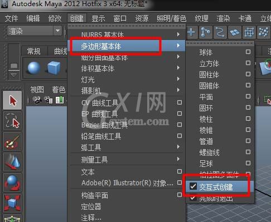Tear off the 创建 menu dashed handle
Image resolution: width=271 pixels, height=222 pixels.
click(127, 26)
